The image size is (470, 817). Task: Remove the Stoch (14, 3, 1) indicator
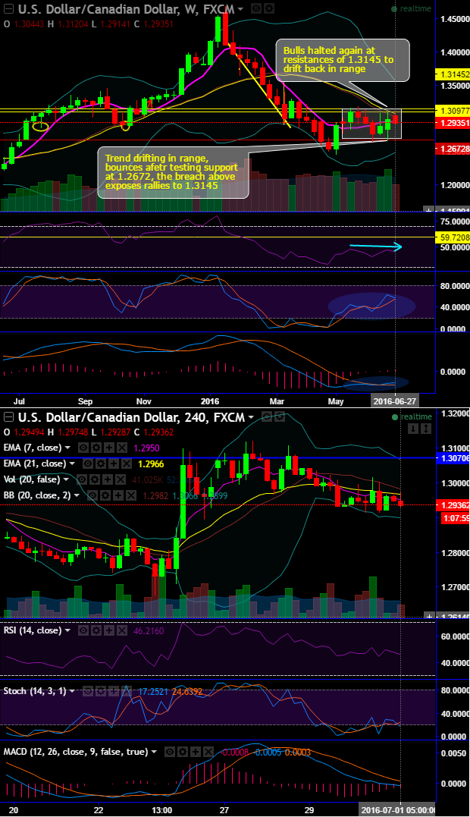[x=127, y=691]
